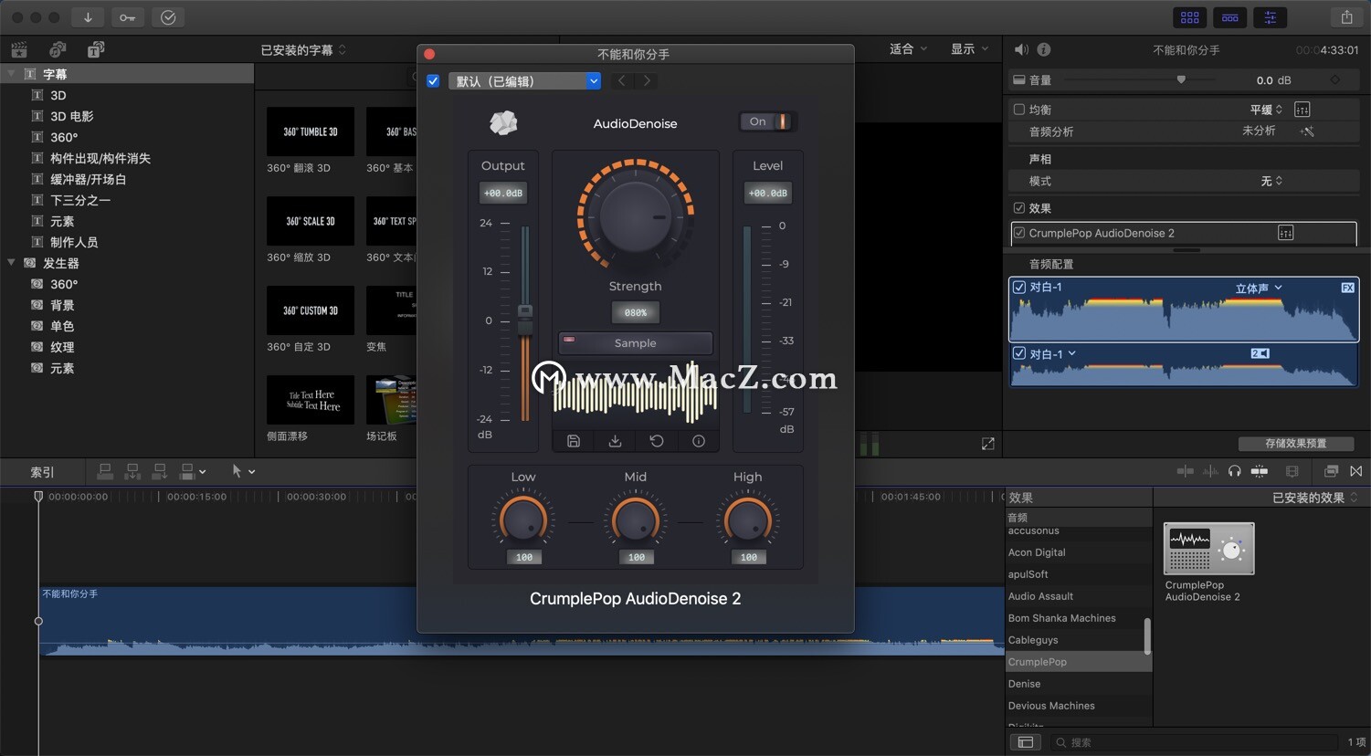
Task: Save preset in AudioDenoise plugin
Action: (x=574, y=441)
